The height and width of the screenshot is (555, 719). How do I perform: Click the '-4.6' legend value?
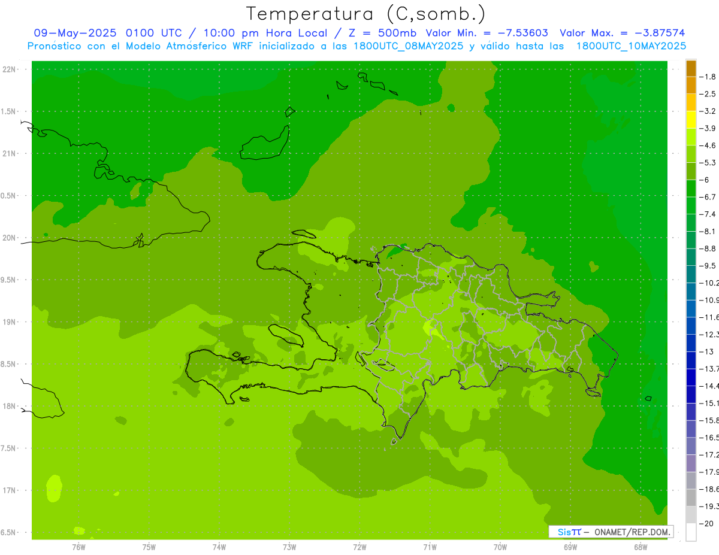[709, 145]
